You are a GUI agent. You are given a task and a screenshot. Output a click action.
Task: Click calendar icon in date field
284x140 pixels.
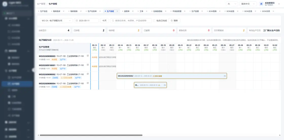[x=77, y=20]
